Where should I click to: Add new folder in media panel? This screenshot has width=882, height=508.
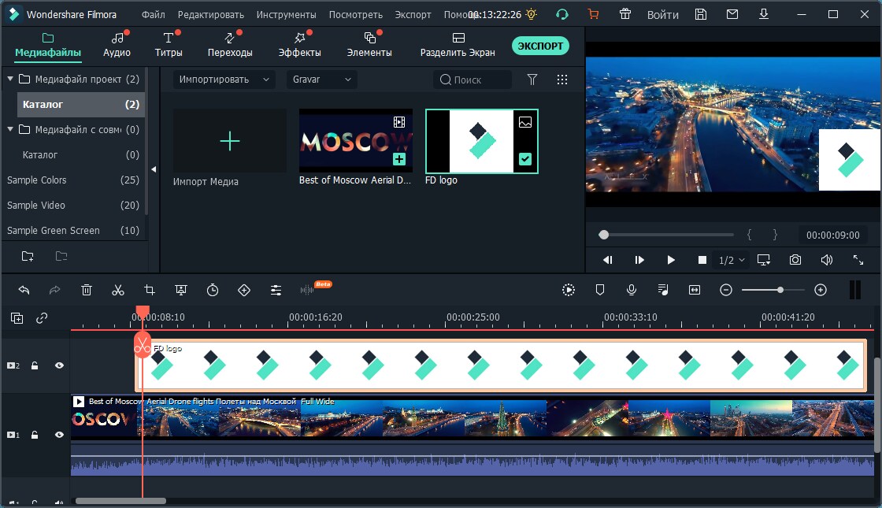tap(27, 256)
